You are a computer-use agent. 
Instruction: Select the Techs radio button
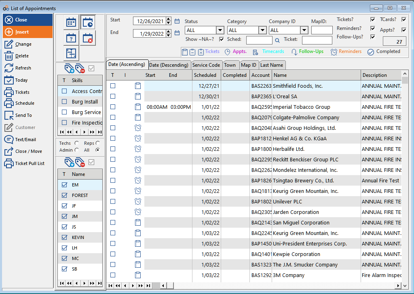click(77, 143)
